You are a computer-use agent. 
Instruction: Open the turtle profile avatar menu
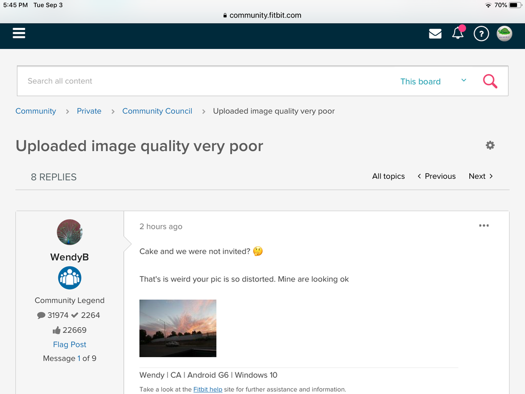[x=504, y=34]
